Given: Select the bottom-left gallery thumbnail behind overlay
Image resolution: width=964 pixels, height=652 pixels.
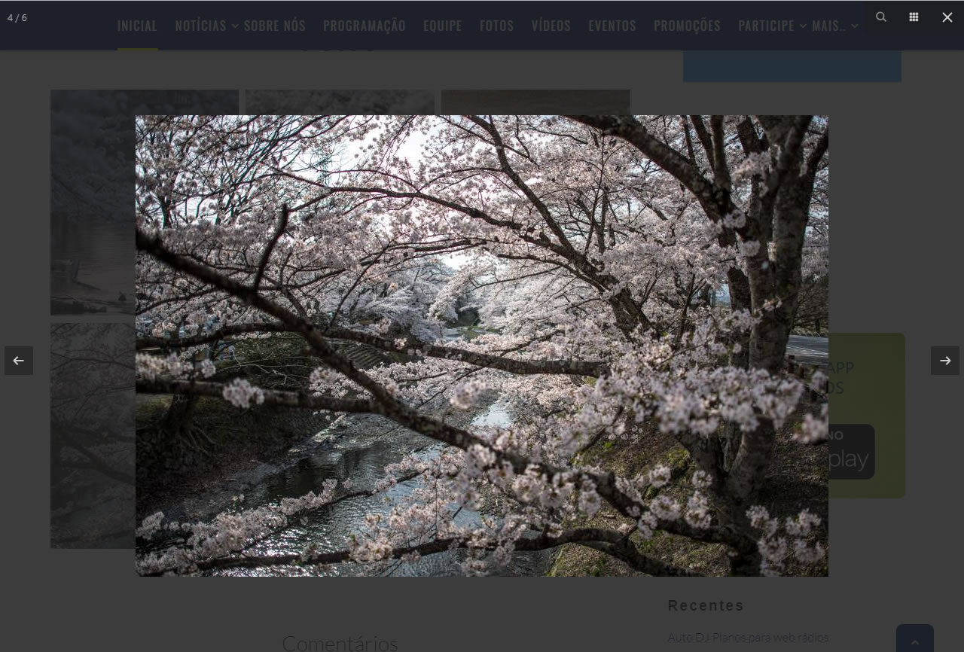Looking at the screenshot, I should [x=93, y=435].
